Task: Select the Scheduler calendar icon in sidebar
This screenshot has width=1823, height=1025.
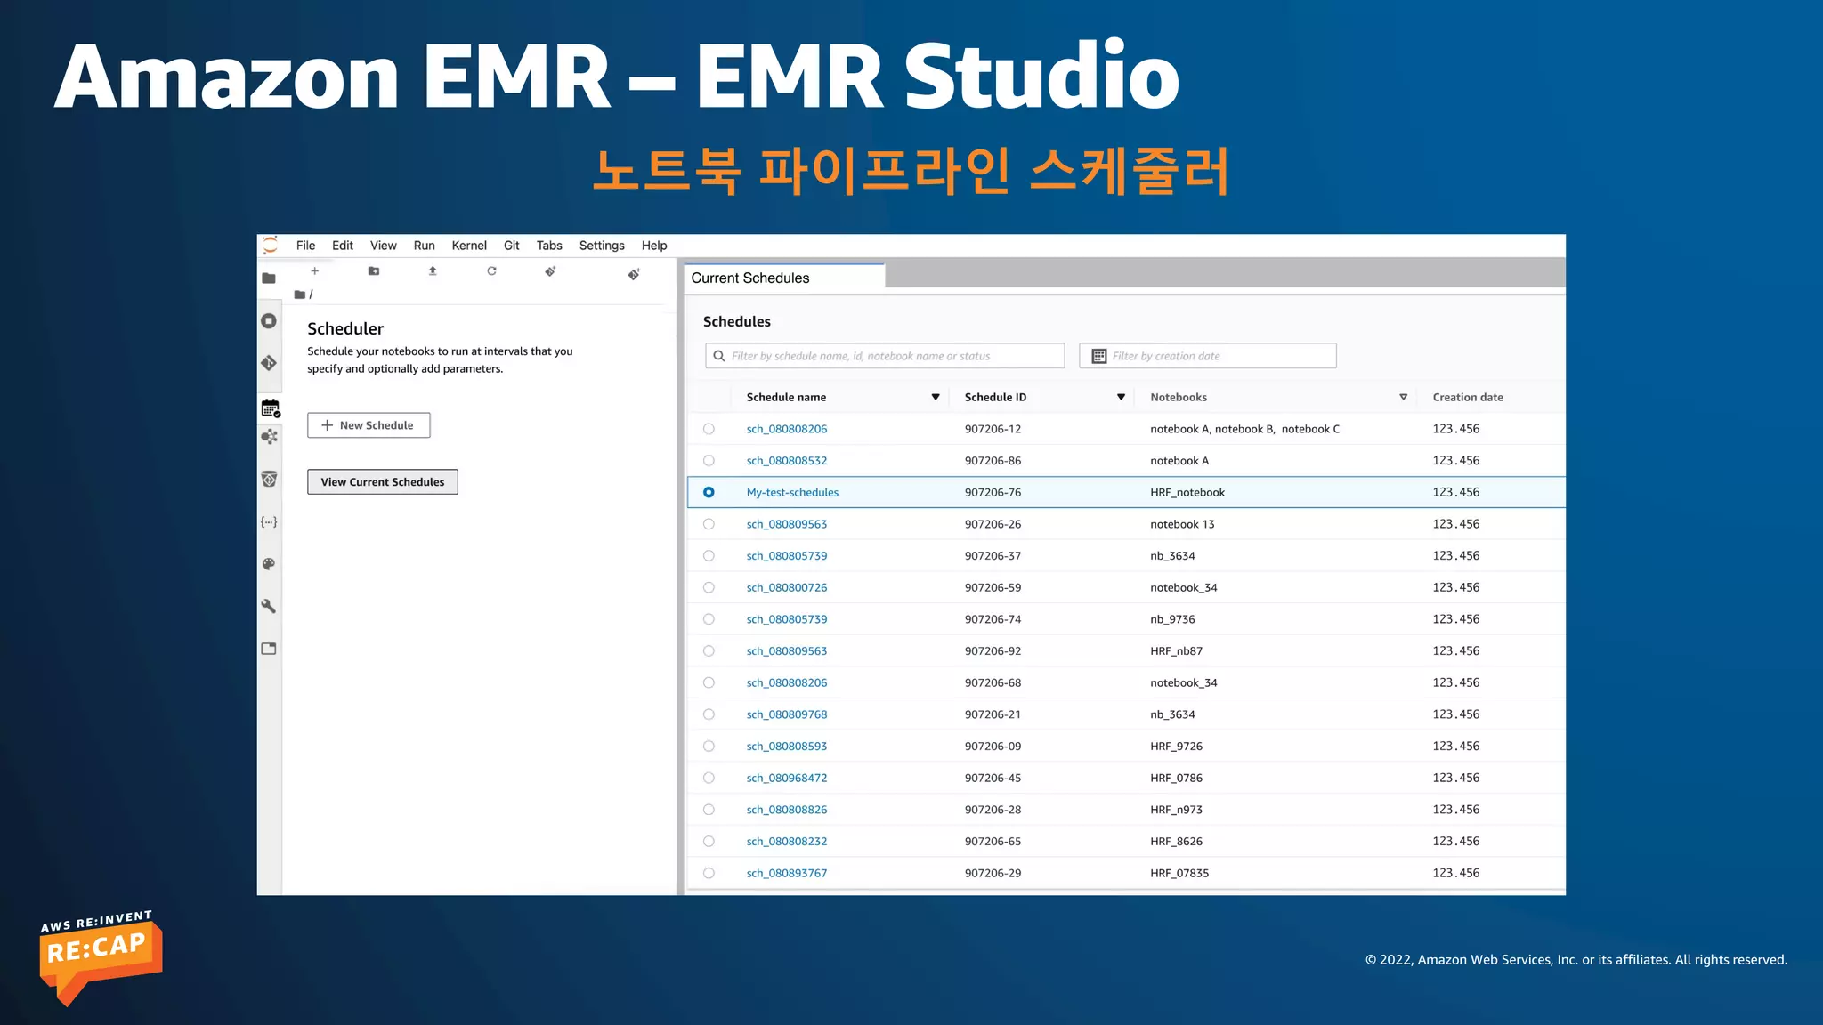Action: pyautogui.click(x=271, y=408)
